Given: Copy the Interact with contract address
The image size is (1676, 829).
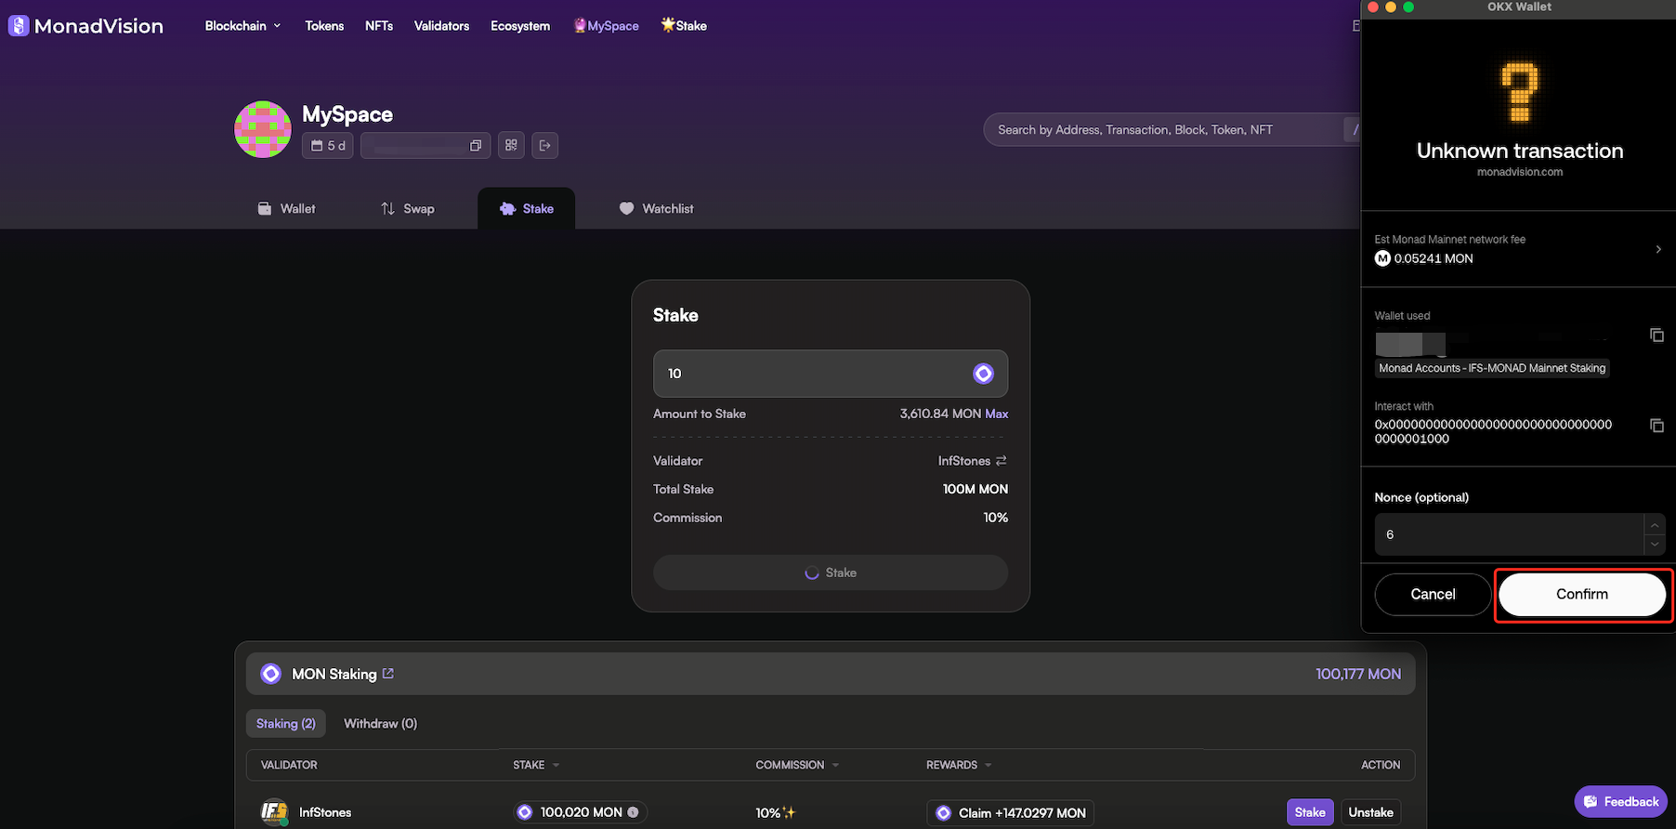Looking at the screenshot, I should point(1656,426).
